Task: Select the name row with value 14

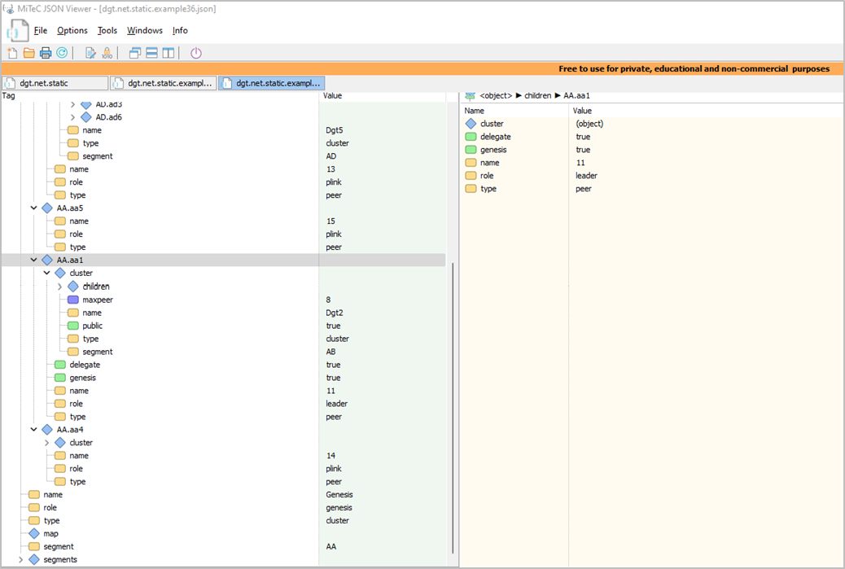Action: (x=223, y=456)
